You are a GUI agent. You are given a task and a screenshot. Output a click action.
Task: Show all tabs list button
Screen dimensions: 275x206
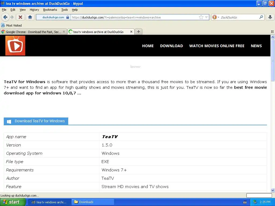click(272, 32)
